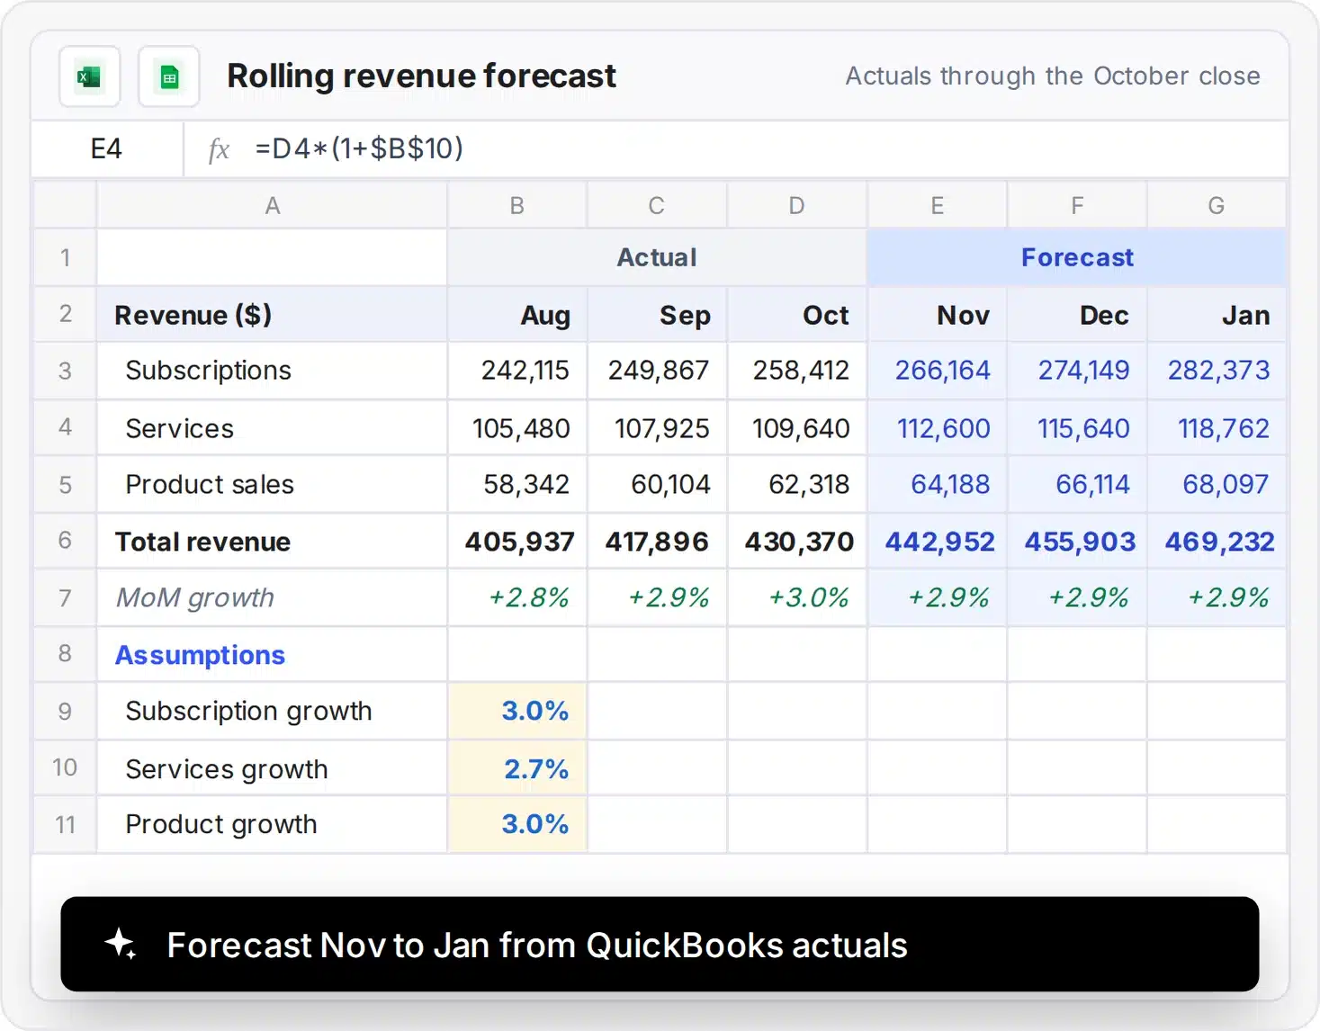Click the 'Sep' column label cell
Image resolution: width=1320 pixels, height=1031 pixels.
(657, 315)
